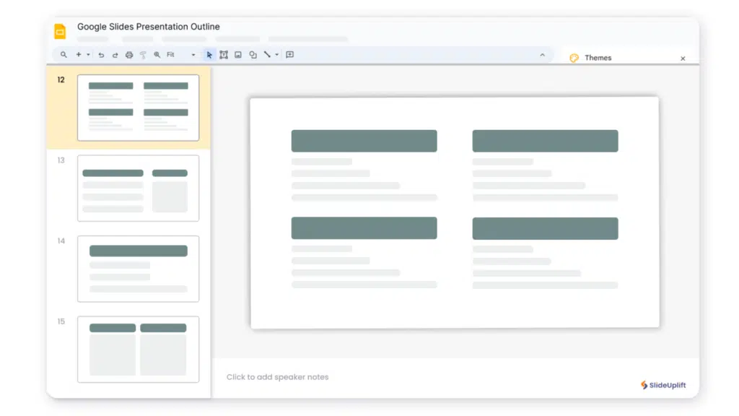Click the search menus magnifier icon
Screen dimensions: 739x416
pyautogui.click(x=64, y=55)
